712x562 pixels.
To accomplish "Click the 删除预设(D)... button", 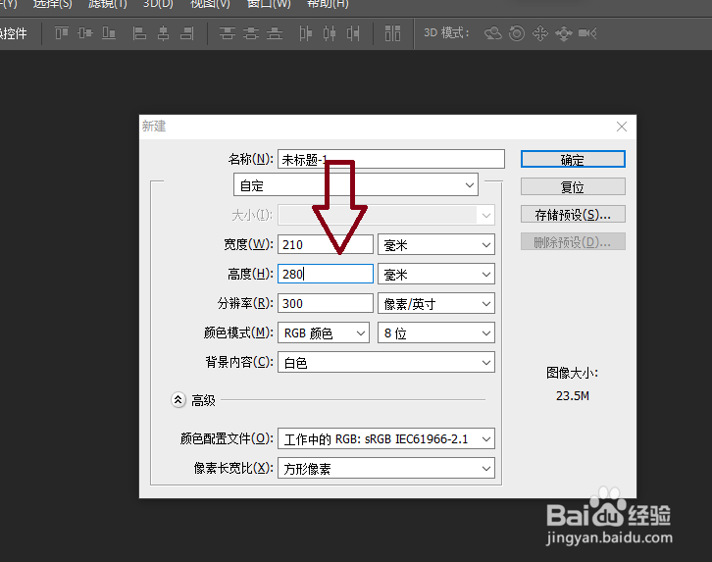I will (573, 241).
